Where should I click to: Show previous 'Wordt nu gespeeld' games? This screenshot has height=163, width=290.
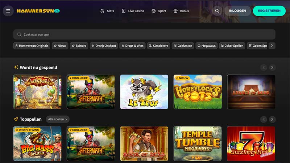tap(264, 68)
